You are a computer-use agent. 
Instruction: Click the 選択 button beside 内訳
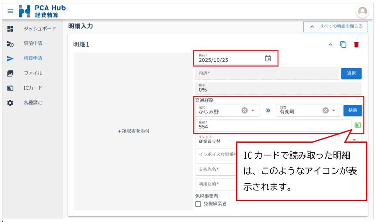[x=351, y=73]
